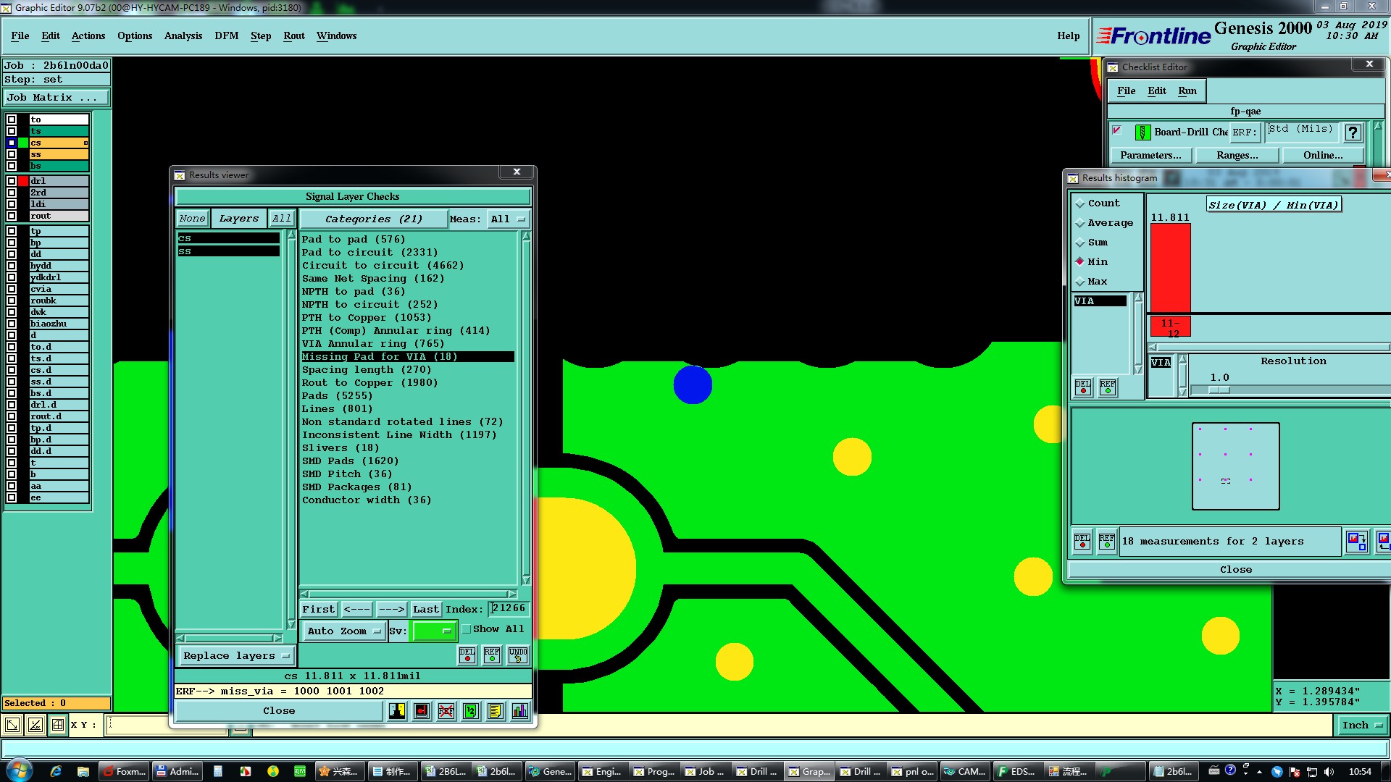Open the DFM menu

tap(226, 35)
